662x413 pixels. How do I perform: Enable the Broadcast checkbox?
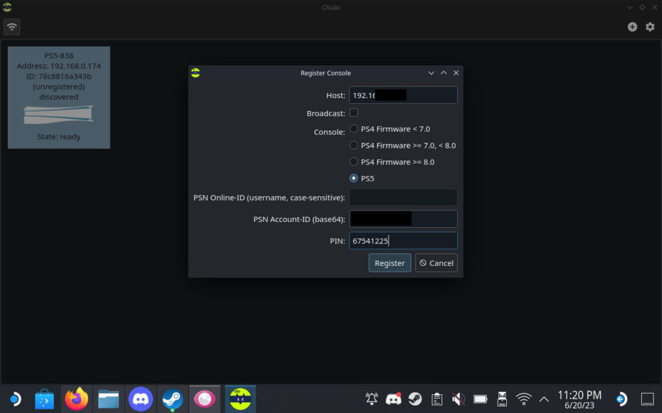click(x=354, y=113)
